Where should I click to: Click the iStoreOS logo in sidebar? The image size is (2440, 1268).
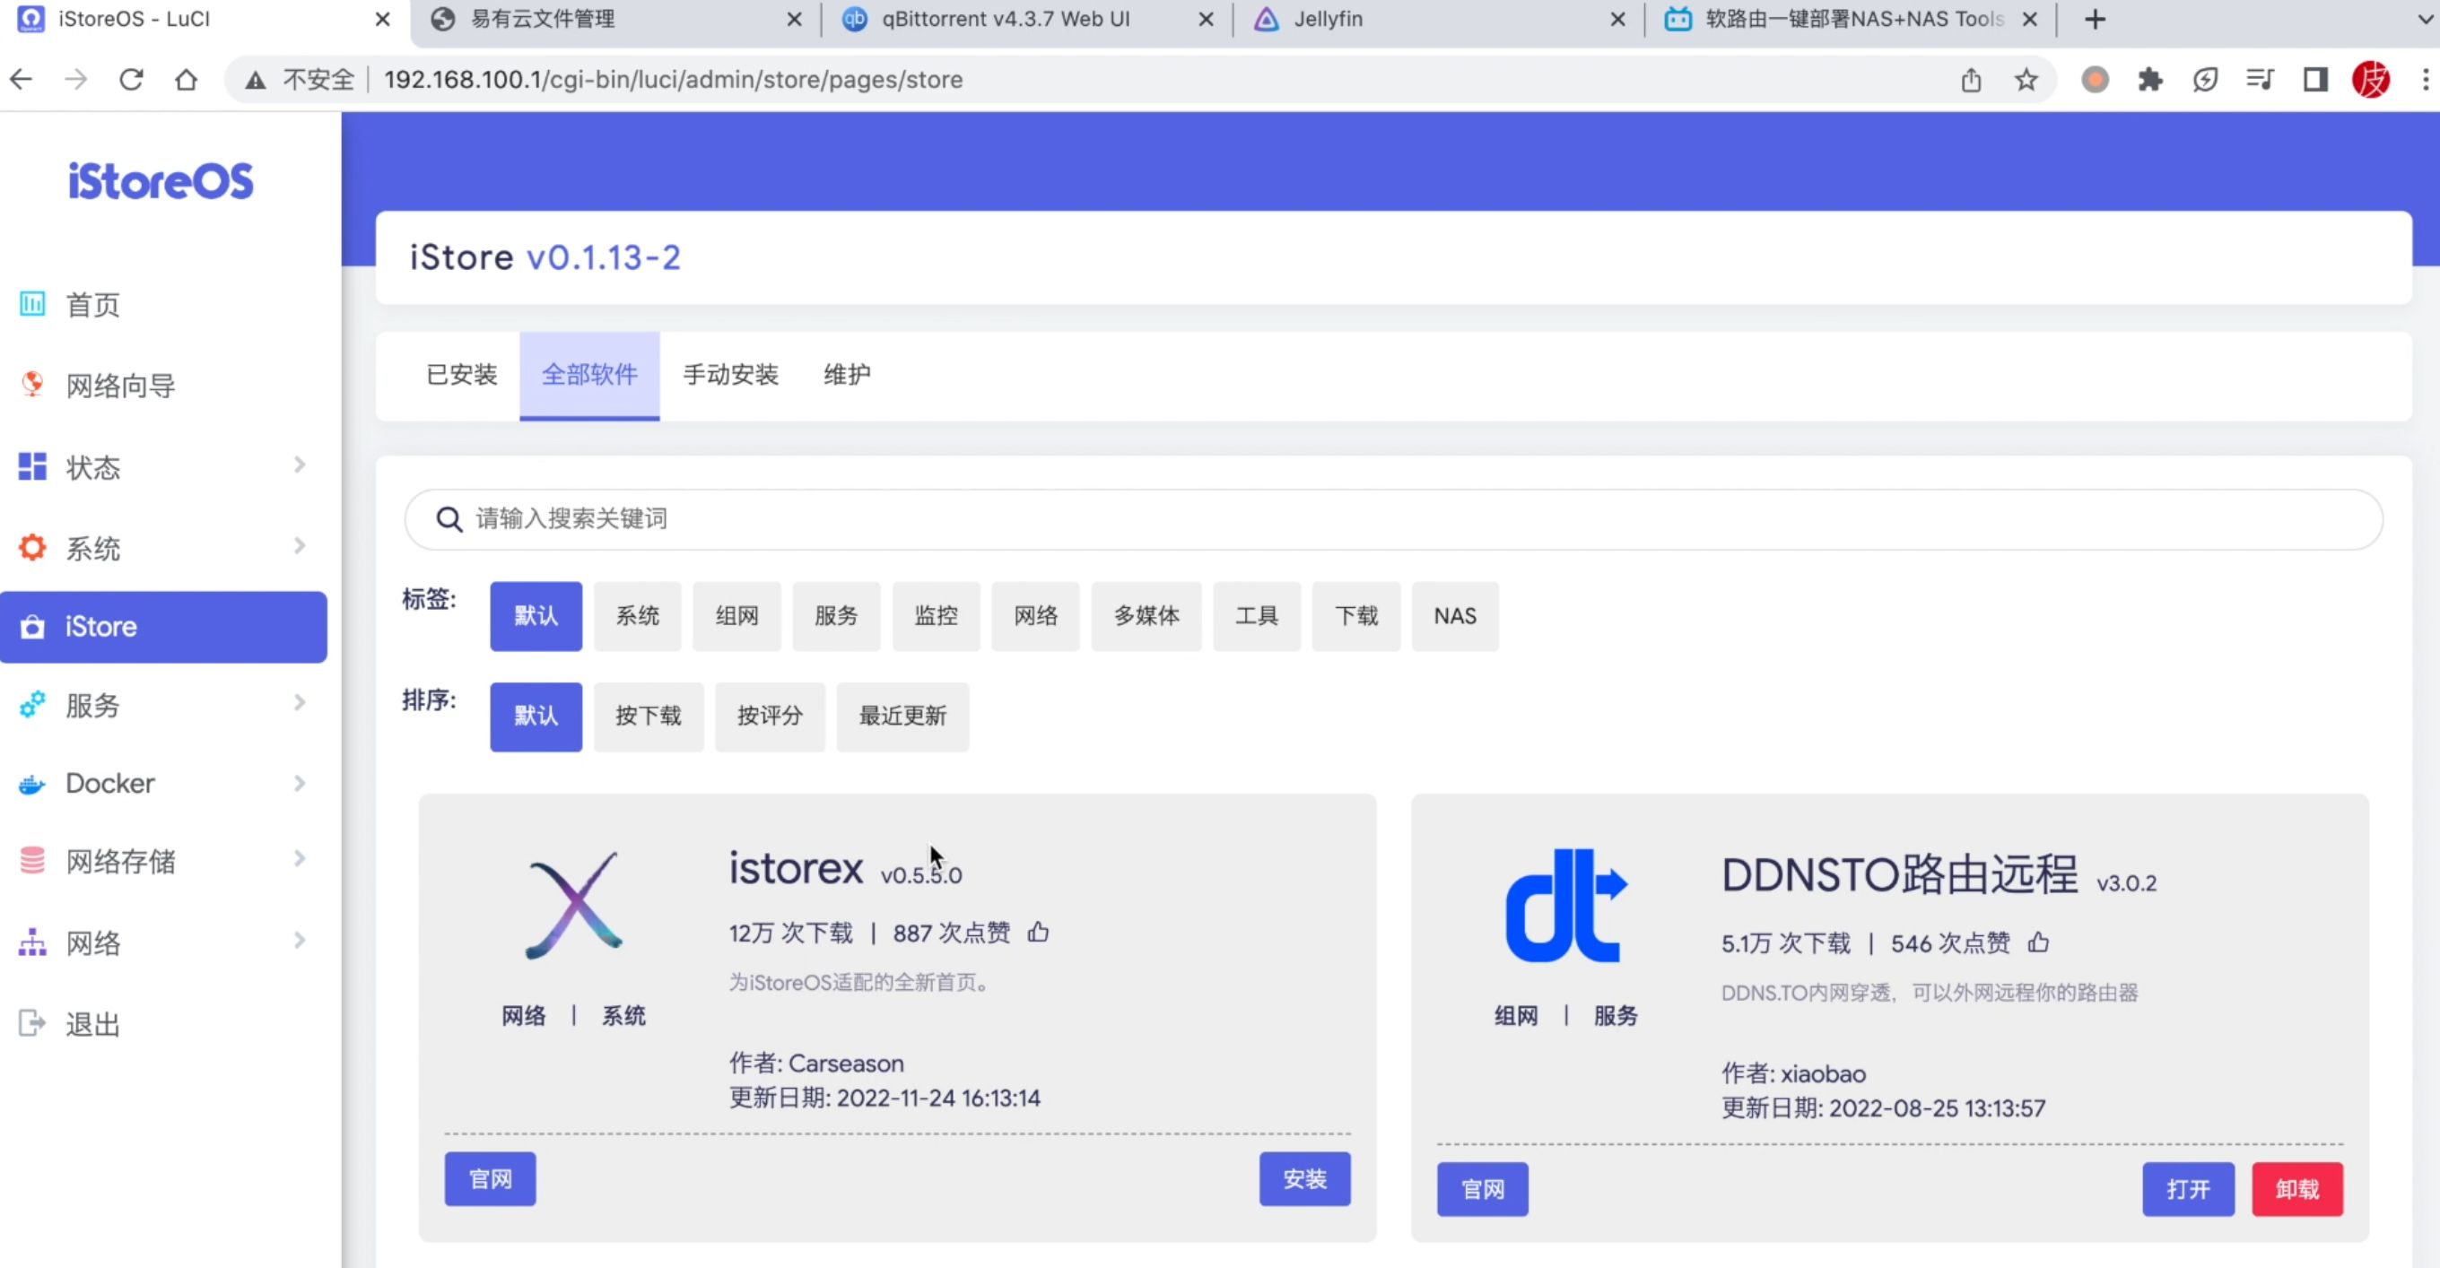click(x=160, y=181)
